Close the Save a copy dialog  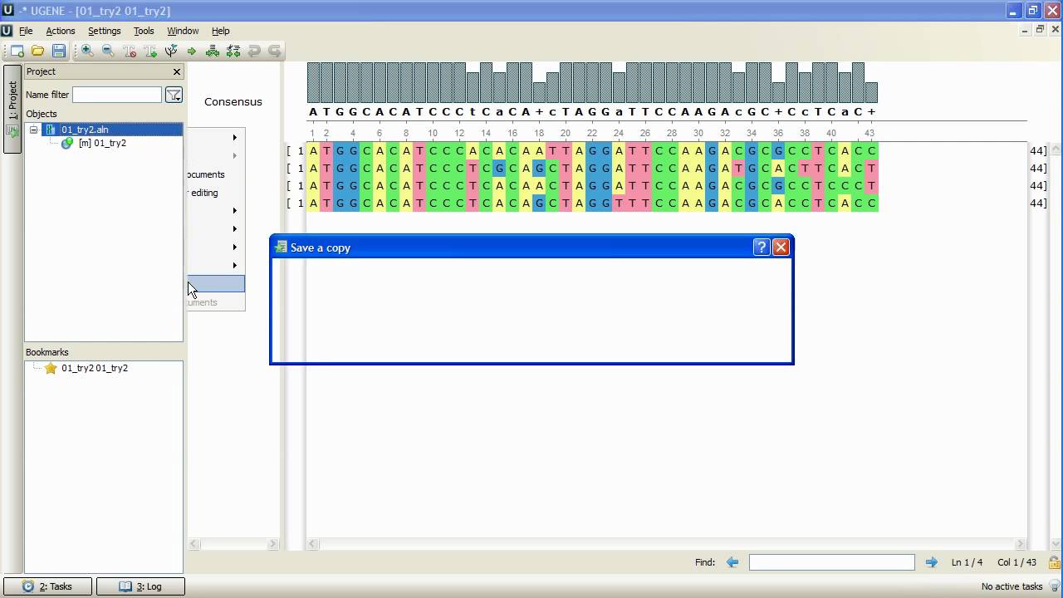point(781,247)
